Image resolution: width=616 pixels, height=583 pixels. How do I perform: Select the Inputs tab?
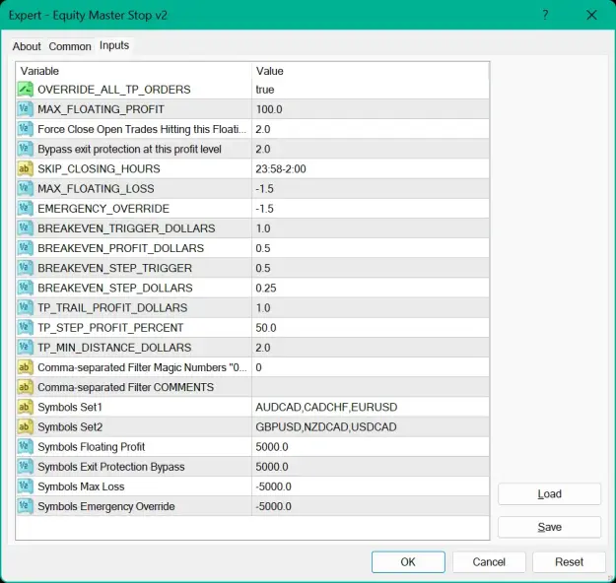click(x=114, y=45)
